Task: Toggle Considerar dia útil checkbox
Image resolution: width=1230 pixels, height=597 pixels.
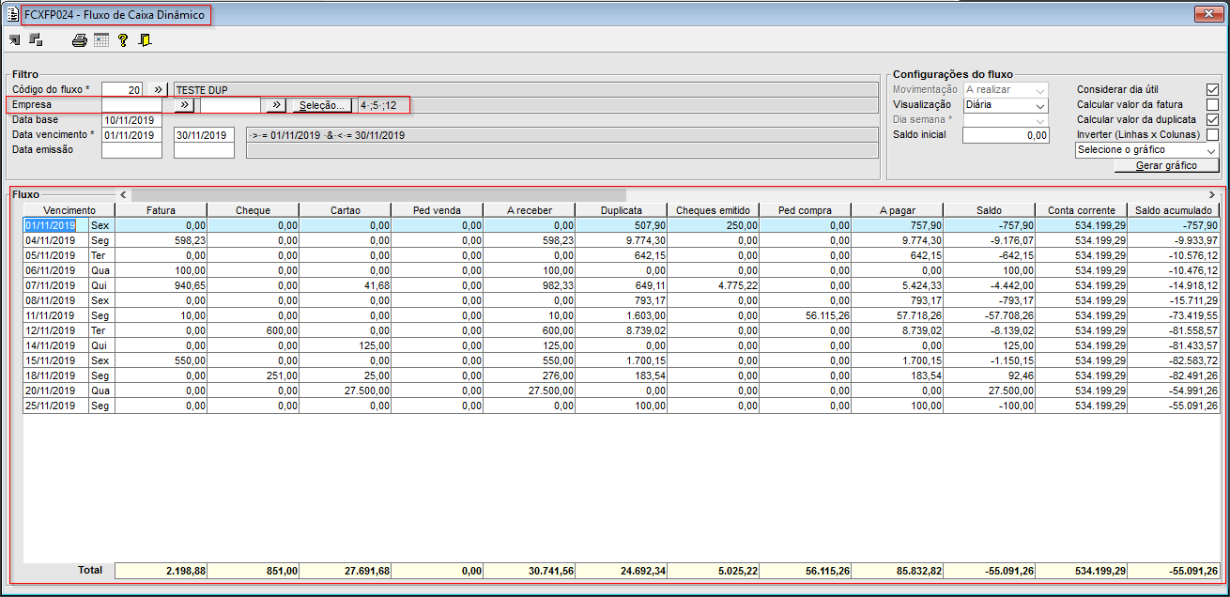Action: [1212, 89]
